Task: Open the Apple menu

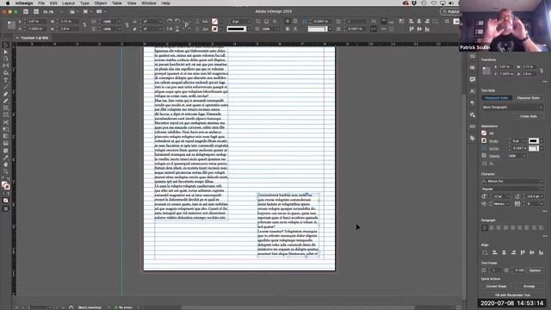Action: pyautogui.click(x=8, y=3)
